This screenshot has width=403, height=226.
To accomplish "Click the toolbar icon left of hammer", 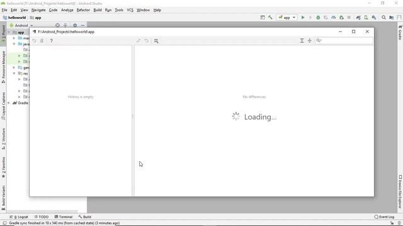I will tap(263, 18).
